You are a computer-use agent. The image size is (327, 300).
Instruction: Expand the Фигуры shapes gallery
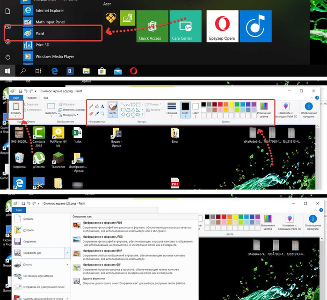coord(143,115)
